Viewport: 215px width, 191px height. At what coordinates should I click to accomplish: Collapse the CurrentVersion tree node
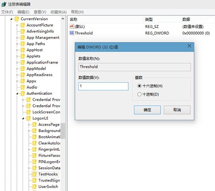(11, 19)
